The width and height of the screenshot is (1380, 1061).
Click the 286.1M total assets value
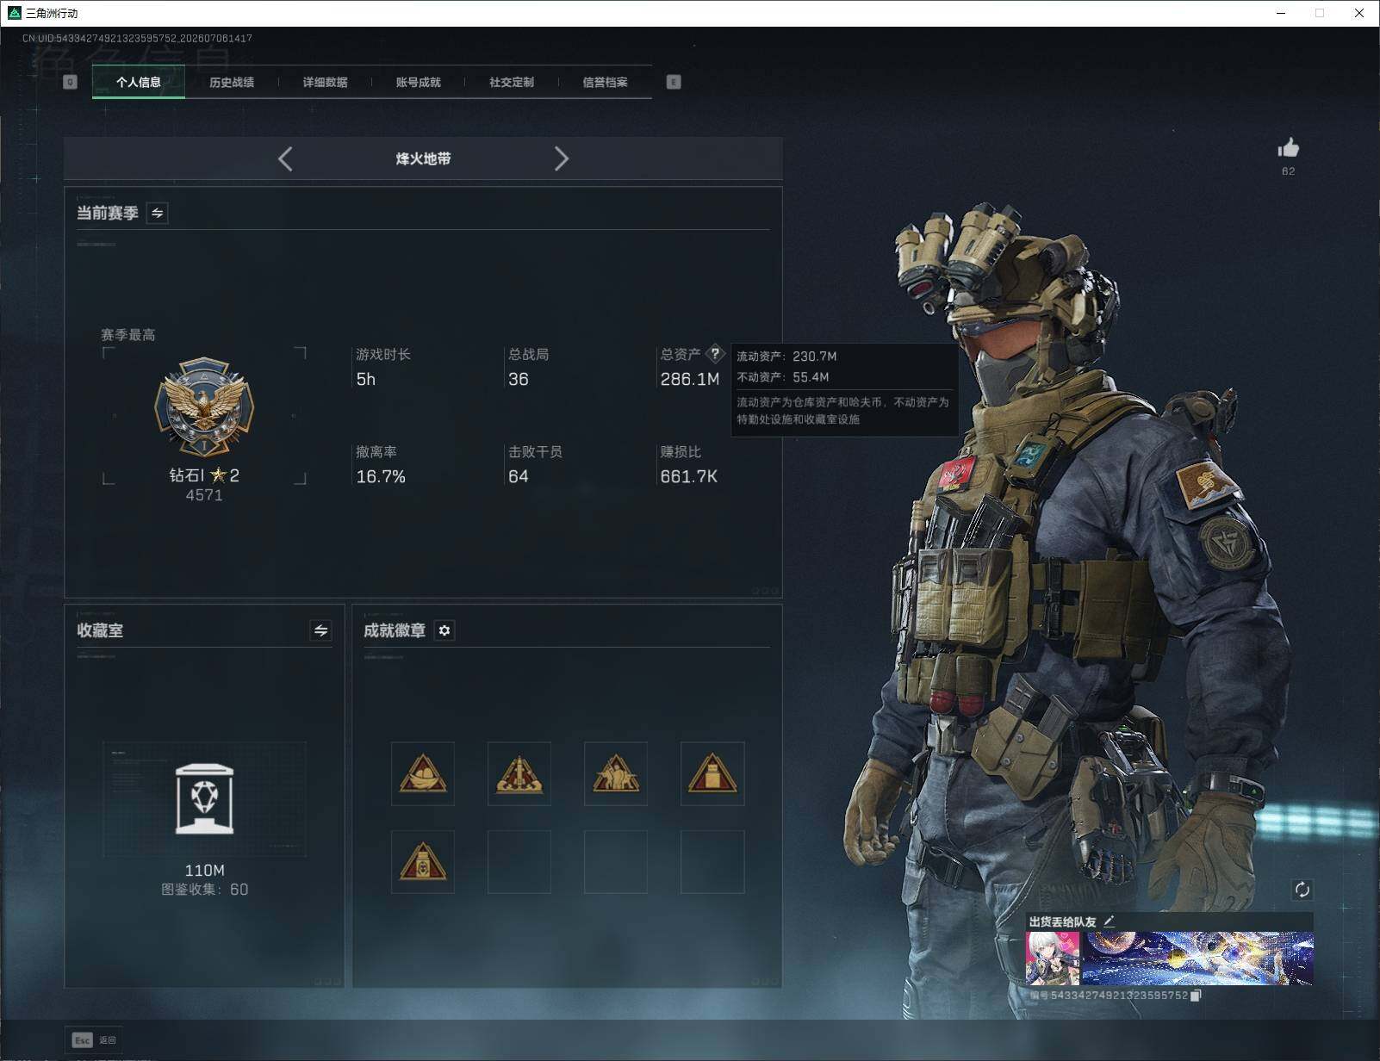tap(690, 379)
